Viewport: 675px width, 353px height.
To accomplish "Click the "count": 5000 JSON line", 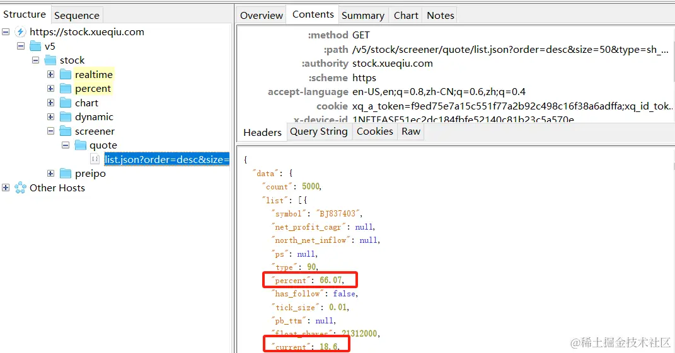I will 291,187.
